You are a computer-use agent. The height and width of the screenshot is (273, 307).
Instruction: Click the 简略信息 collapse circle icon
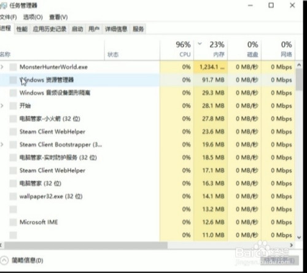[x=4, y=261]
